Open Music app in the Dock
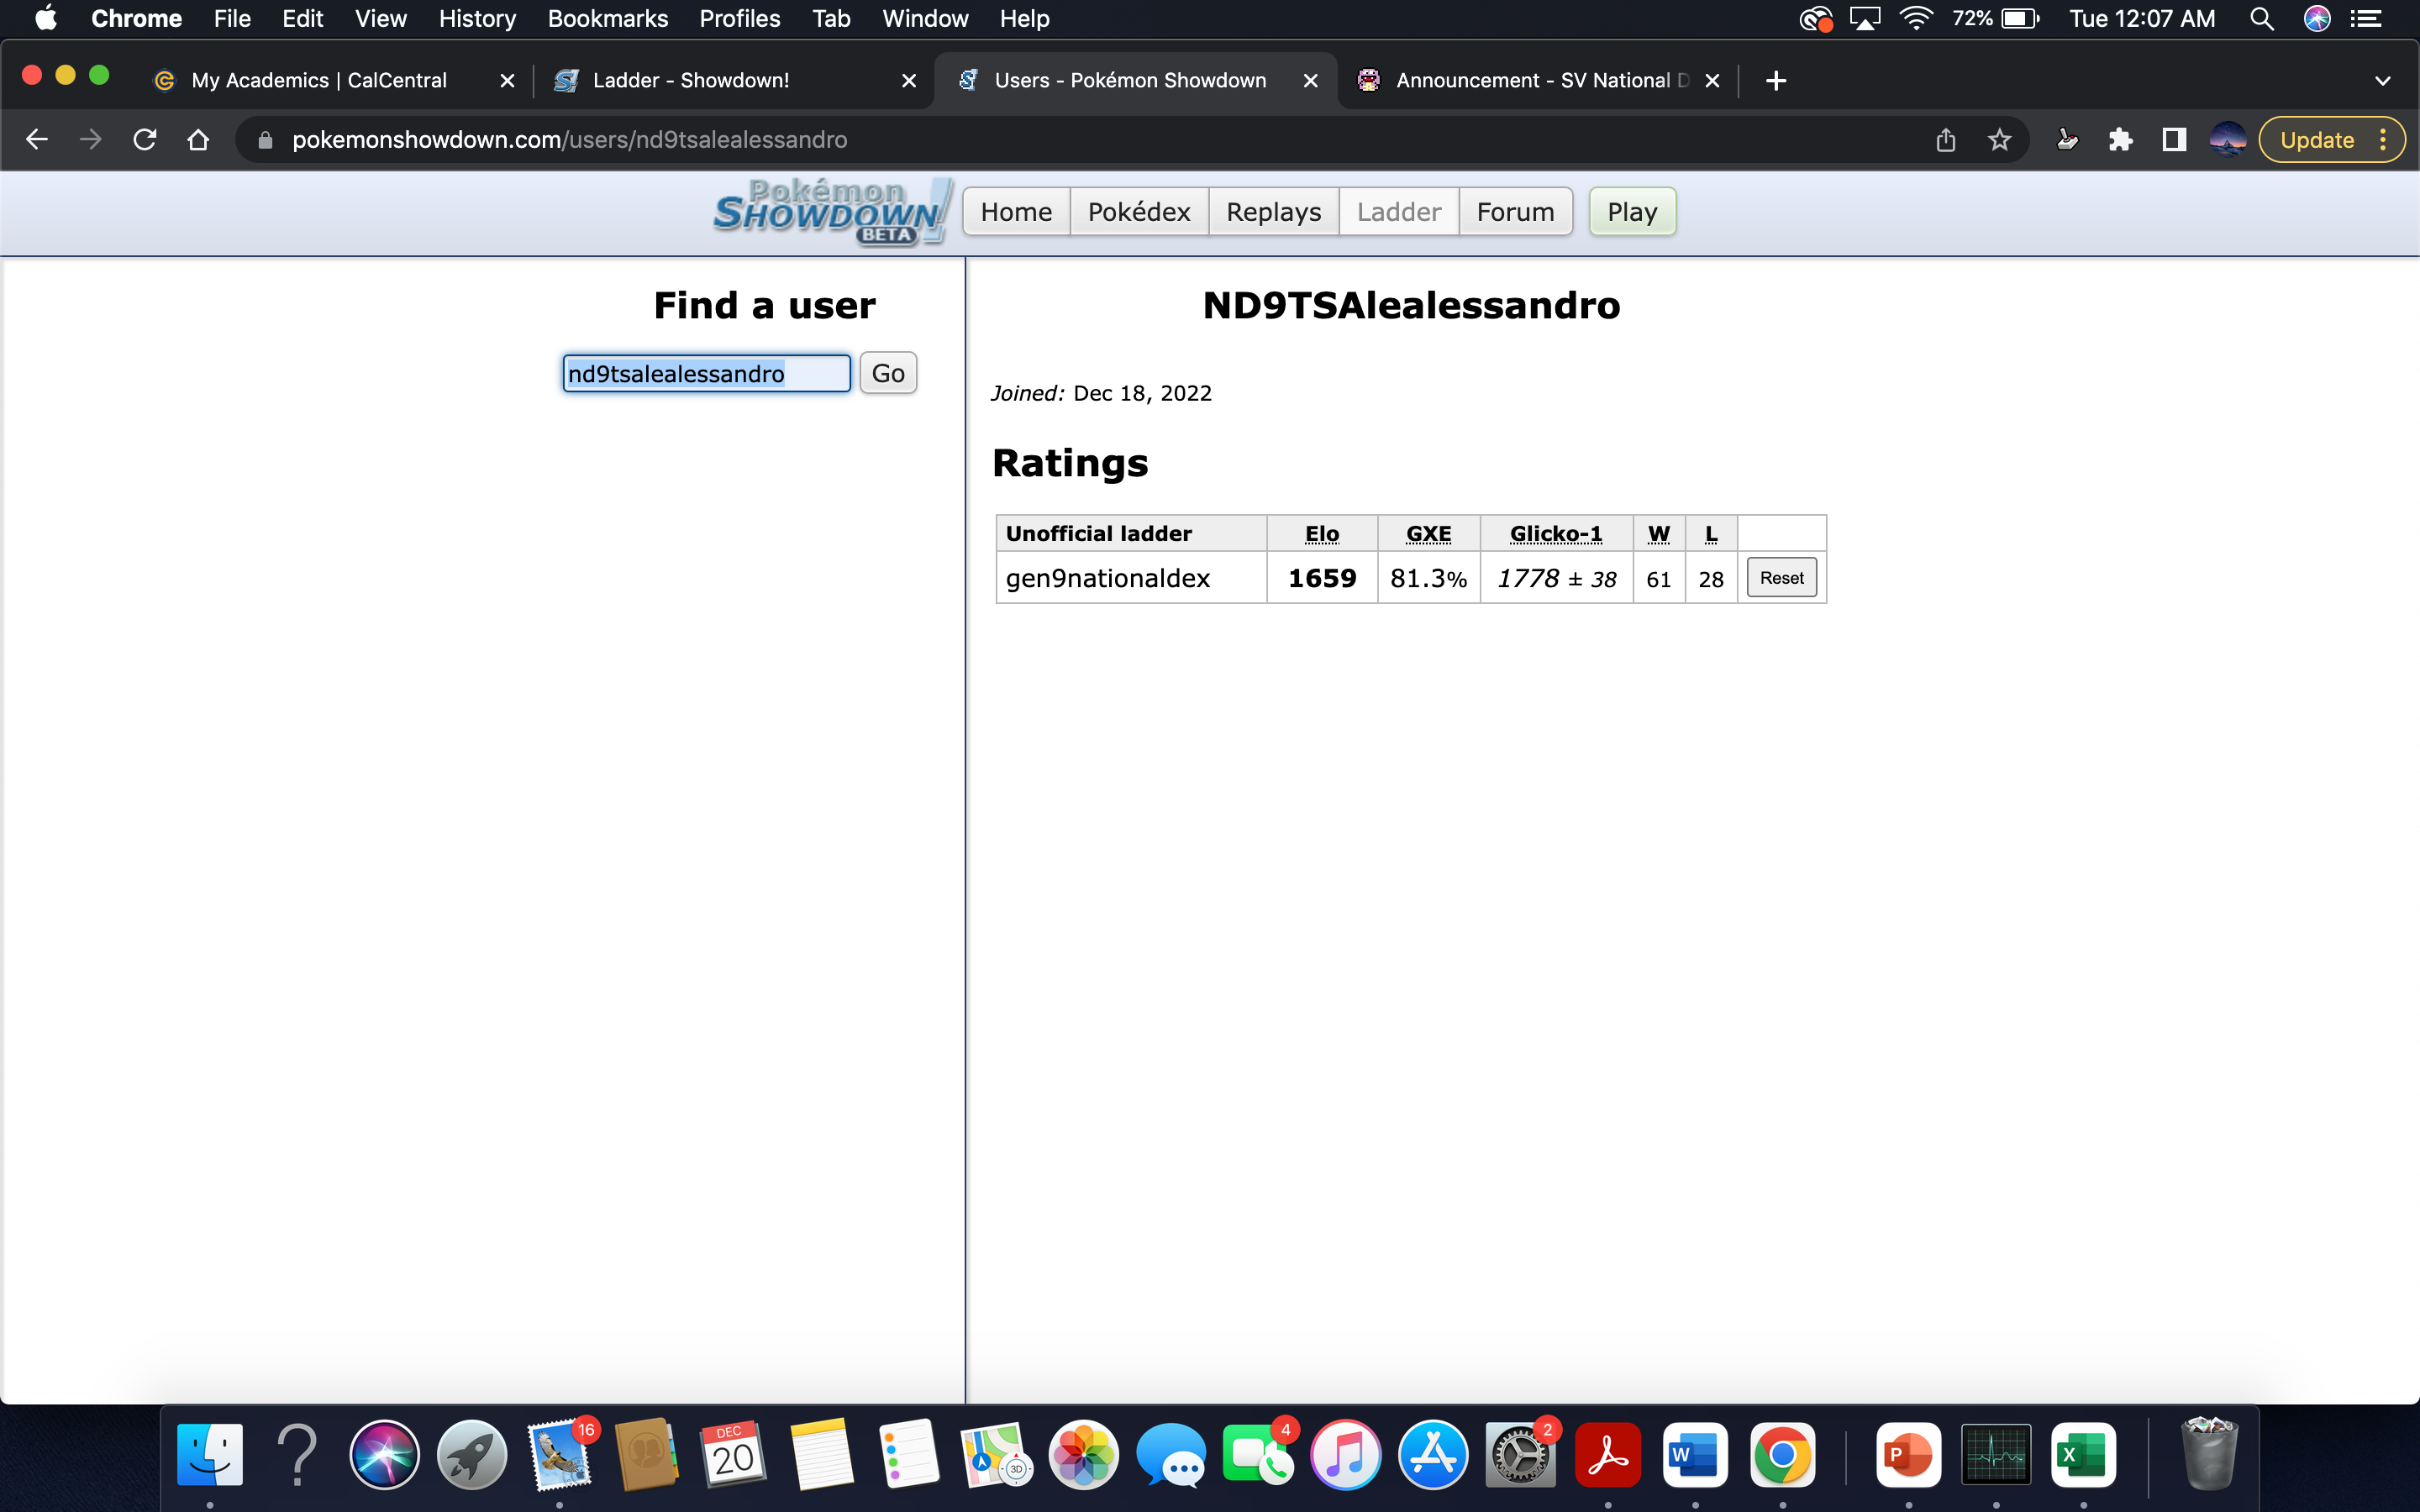 (x=1346, y=1454)
